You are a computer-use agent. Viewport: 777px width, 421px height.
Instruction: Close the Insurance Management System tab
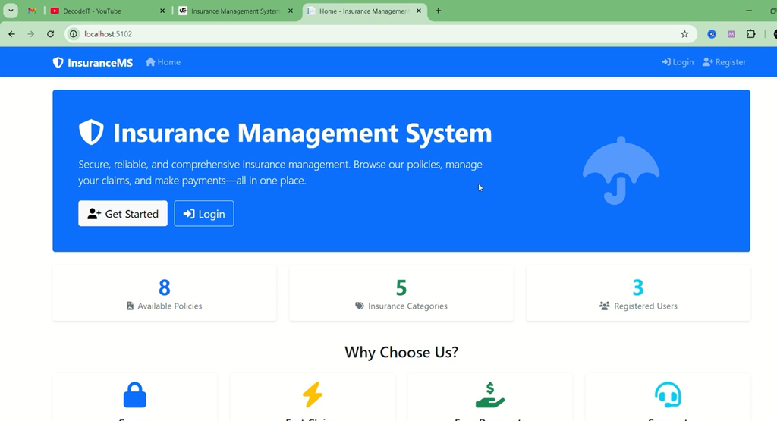pos(291,11)
